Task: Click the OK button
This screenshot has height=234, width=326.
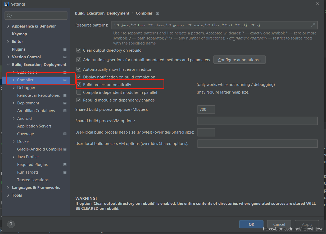Action: 251,224
